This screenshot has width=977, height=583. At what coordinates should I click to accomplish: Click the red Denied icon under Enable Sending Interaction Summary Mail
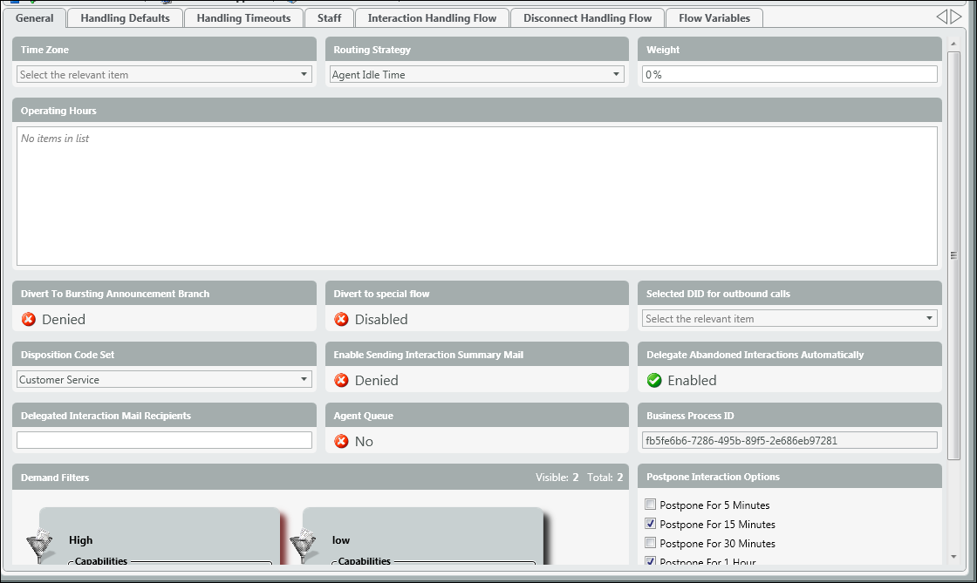(341, 381)
